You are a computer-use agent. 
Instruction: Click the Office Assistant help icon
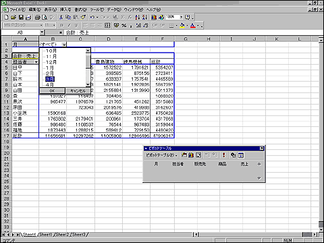pos(188,18)
